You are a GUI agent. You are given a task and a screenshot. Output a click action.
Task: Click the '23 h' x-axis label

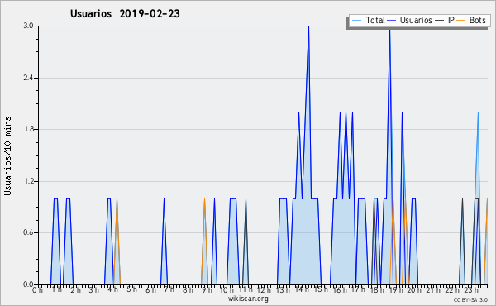click(x=470, y=289)
